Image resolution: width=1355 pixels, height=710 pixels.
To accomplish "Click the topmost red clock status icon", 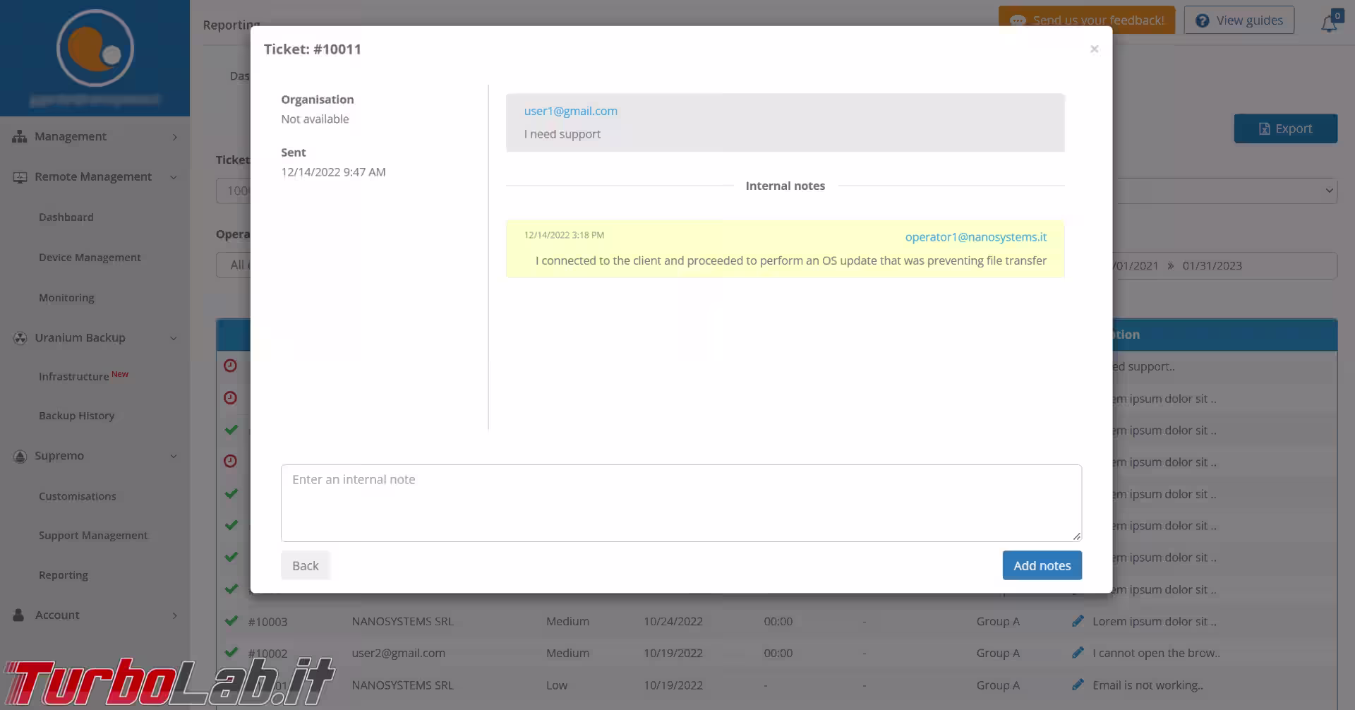I will (230, 366).
